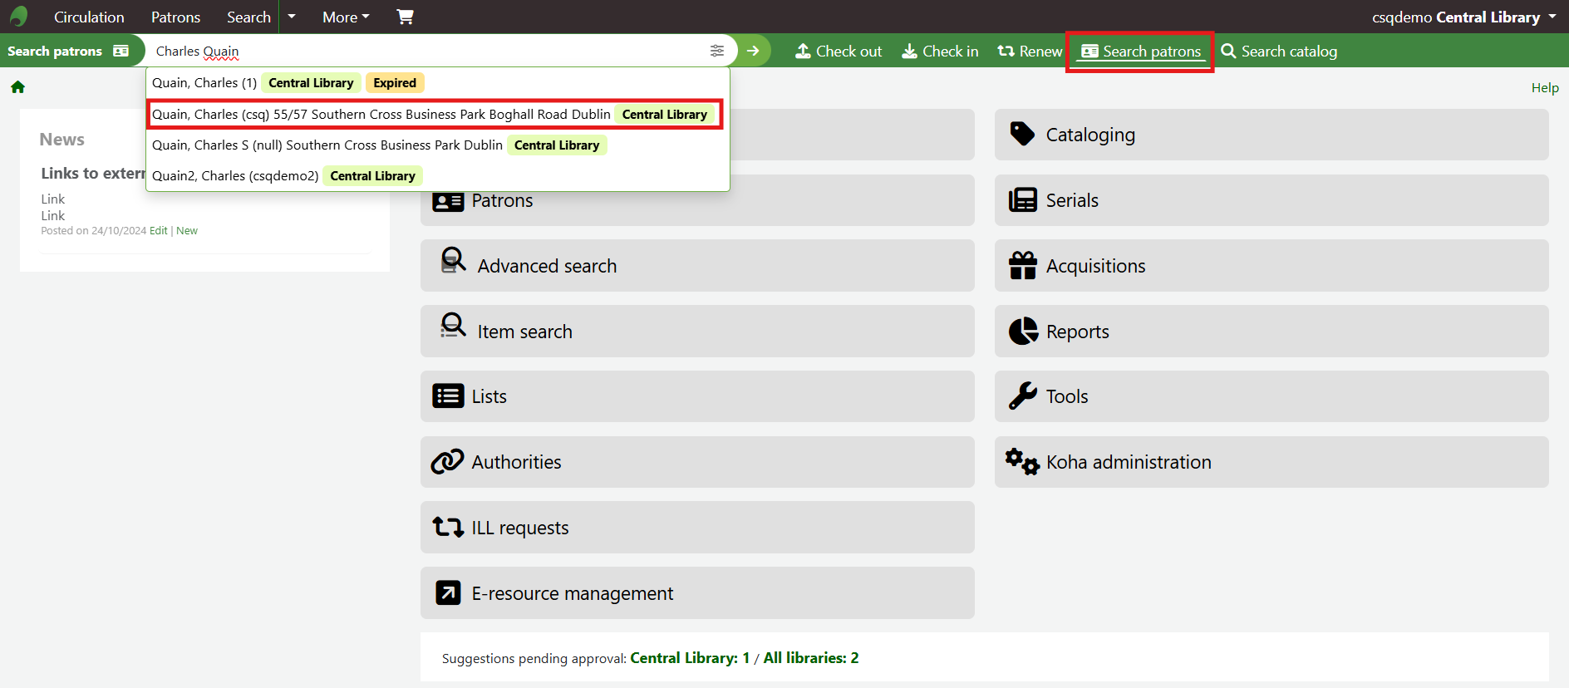Click the green arrow submit search button
Image resolution: width=1569 pixels, height=688 pixels.
(753, 51)
